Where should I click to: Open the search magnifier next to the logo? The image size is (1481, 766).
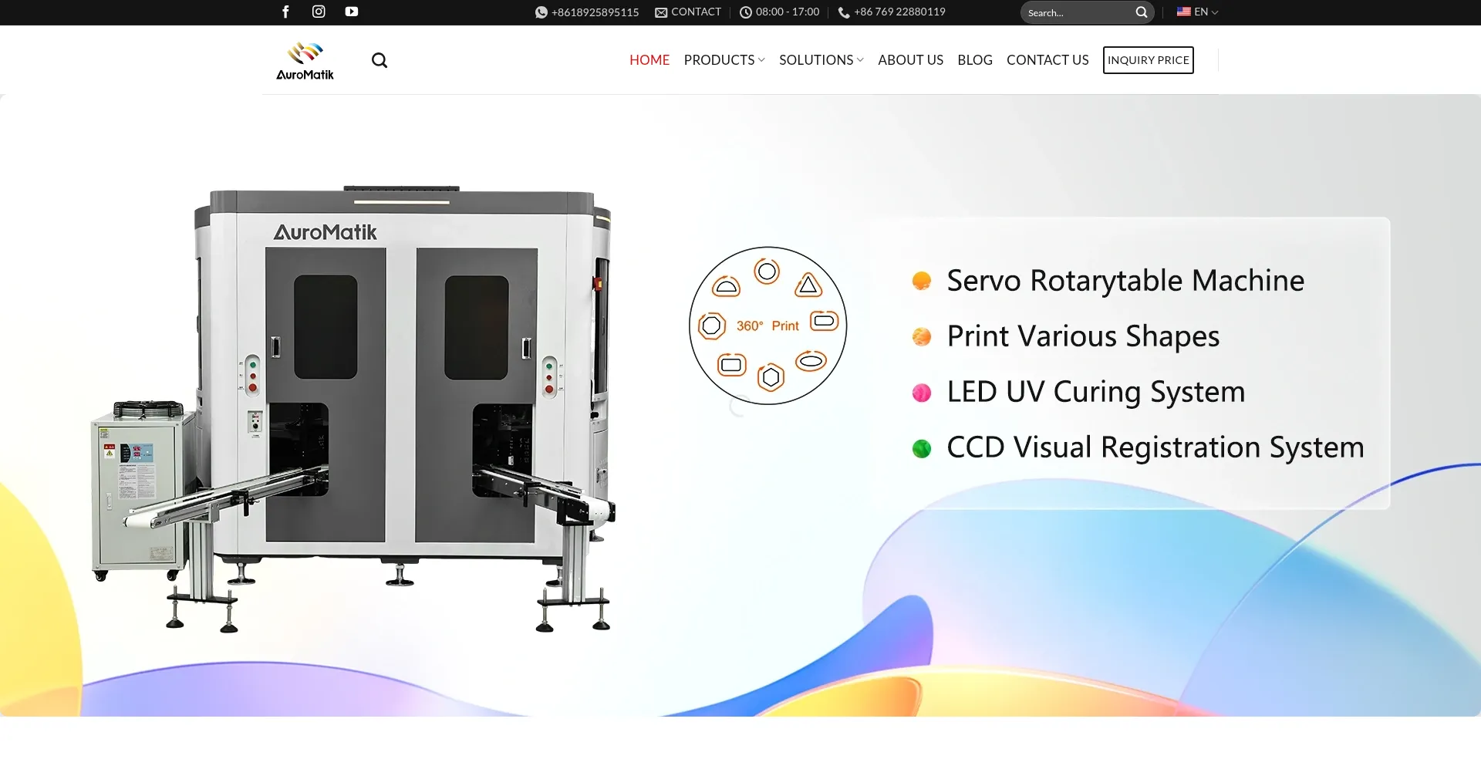[380, 60]
